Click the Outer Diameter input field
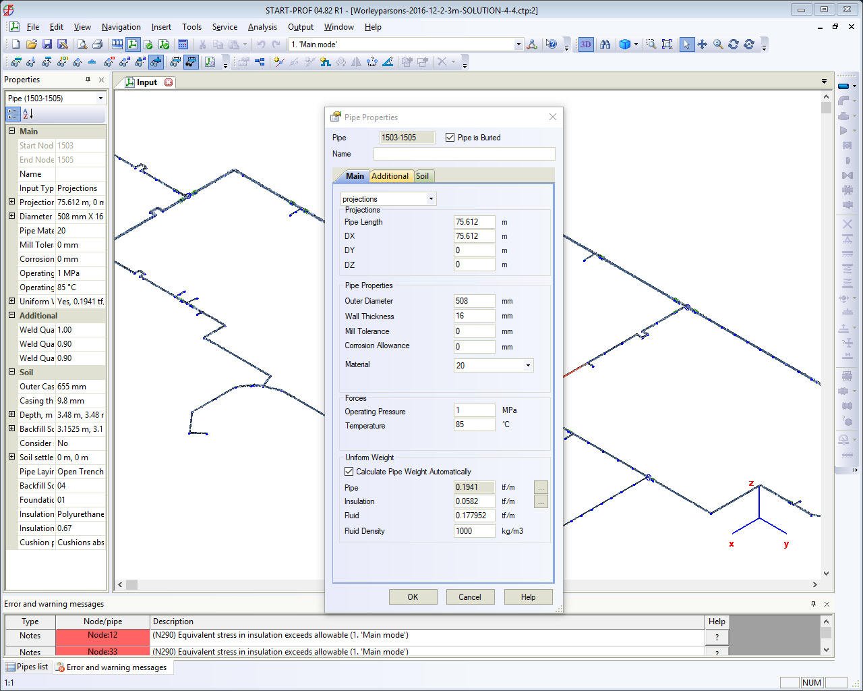This screenshot has width=863, height=691. click(474, 301)
